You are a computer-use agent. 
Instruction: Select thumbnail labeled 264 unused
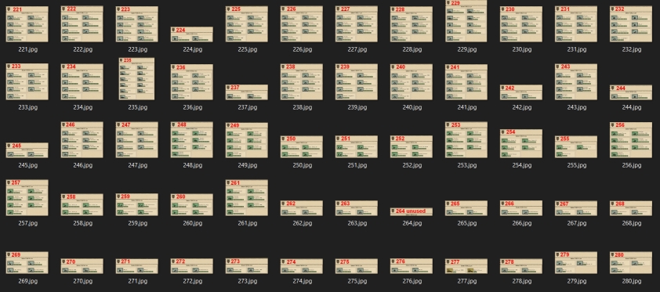click(412, 211)
